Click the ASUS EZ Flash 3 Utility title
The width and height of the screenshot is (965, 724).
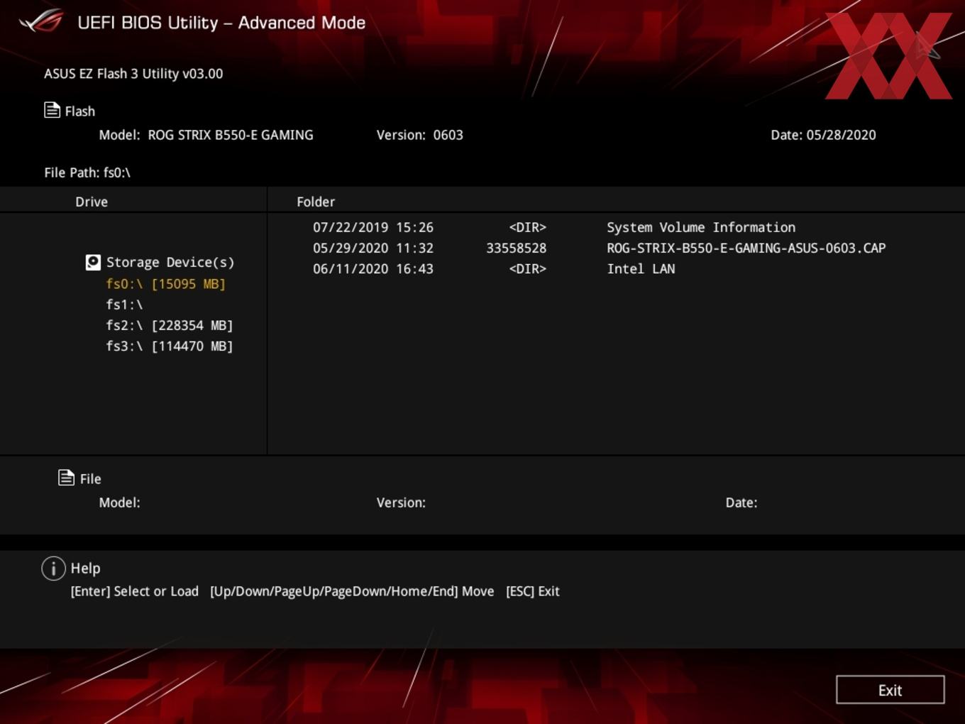coord(133,73)
